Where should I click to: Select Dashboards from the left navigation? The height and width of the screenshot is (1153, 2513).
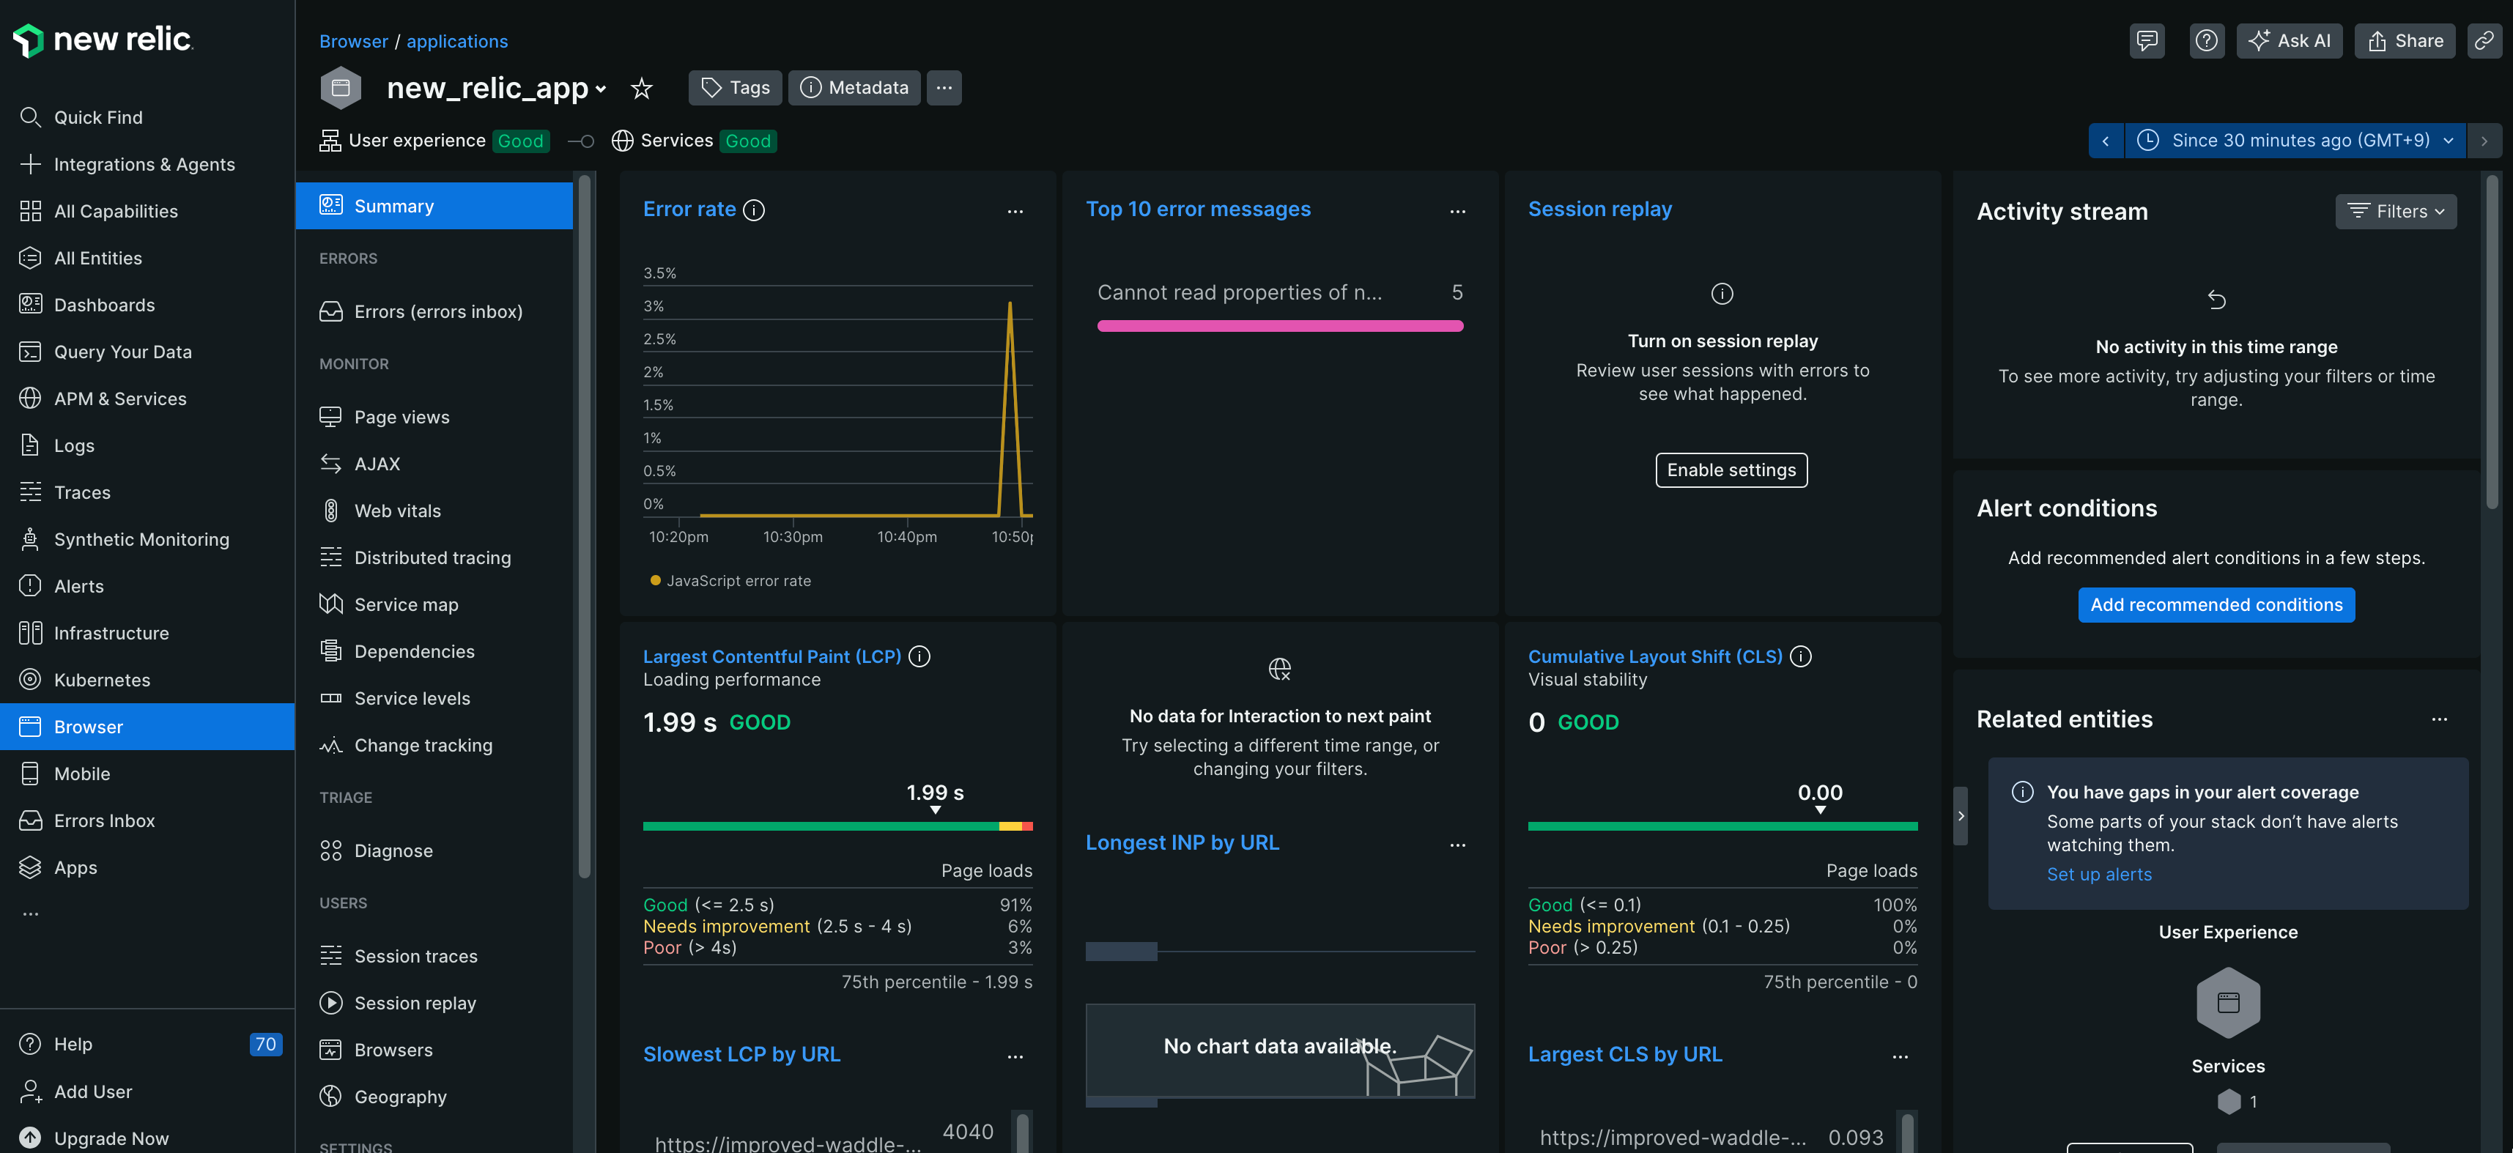[104, 304]
